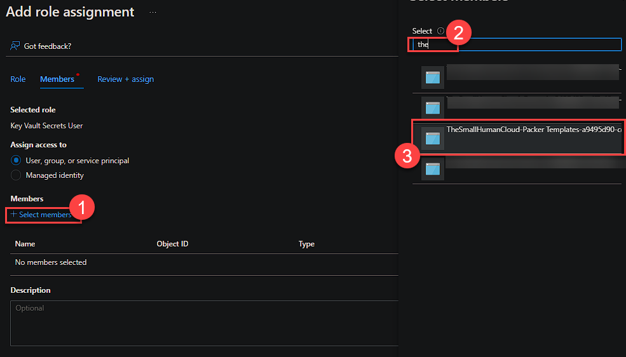Click the last search result's application icon

coord(433,168)
